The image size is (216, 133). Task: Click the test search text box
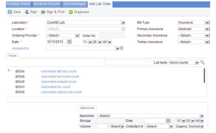click(x=127, y=63)
